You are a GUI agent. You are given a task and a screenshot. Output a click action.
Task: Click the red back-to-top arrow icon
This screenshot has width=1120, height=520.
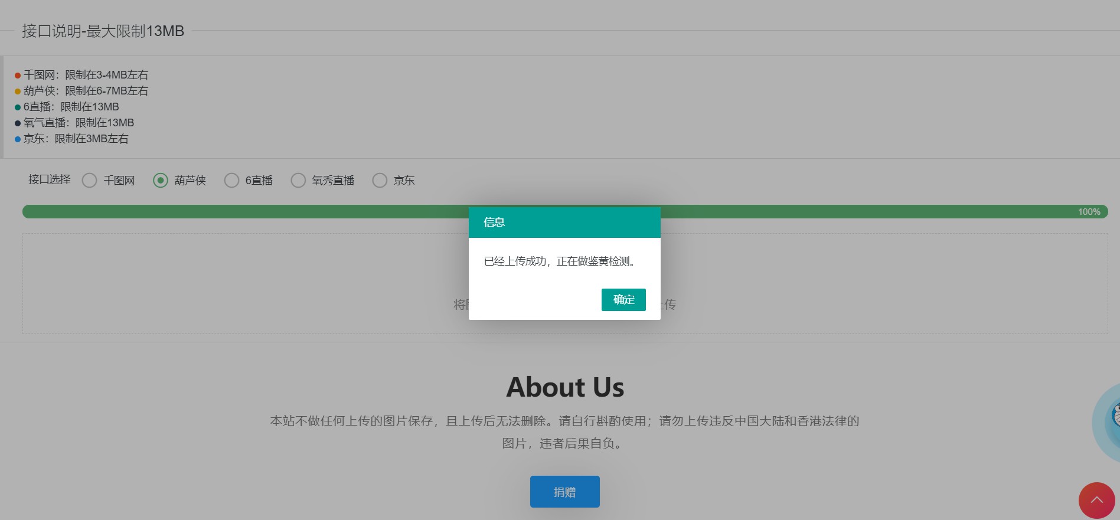(x=1096, y=501)
